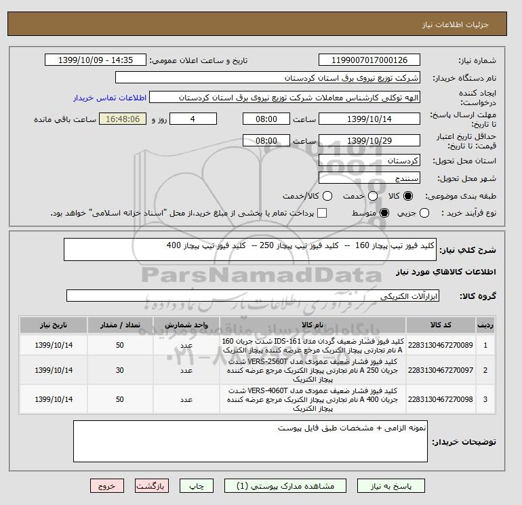Select the کالا/خدمت radio button

(327, 196)
